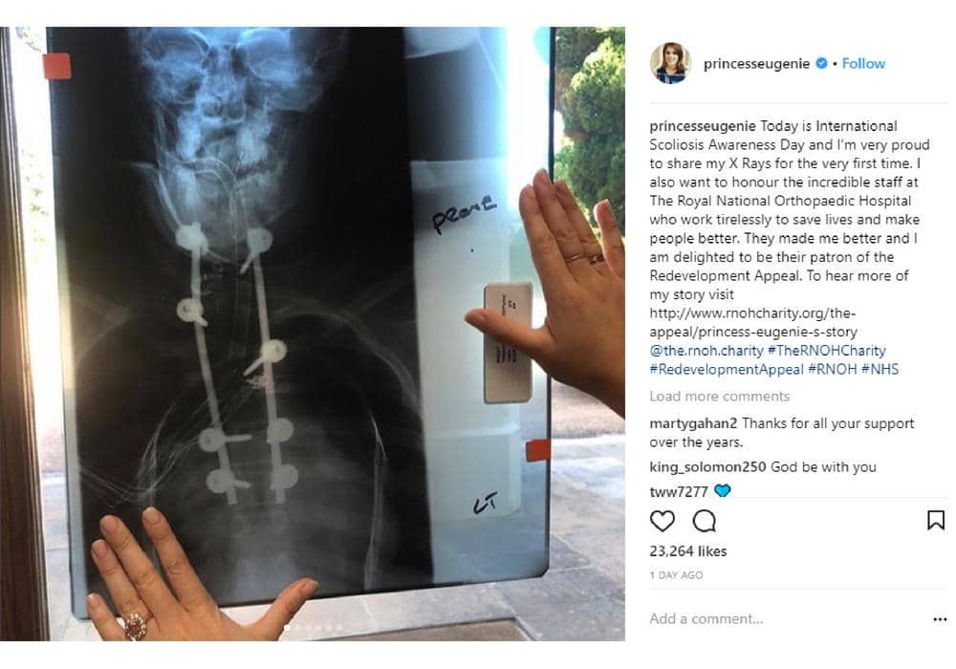Click blue heart emoji in tww7277 comment
Screen dimensions: 956x669
723,490
